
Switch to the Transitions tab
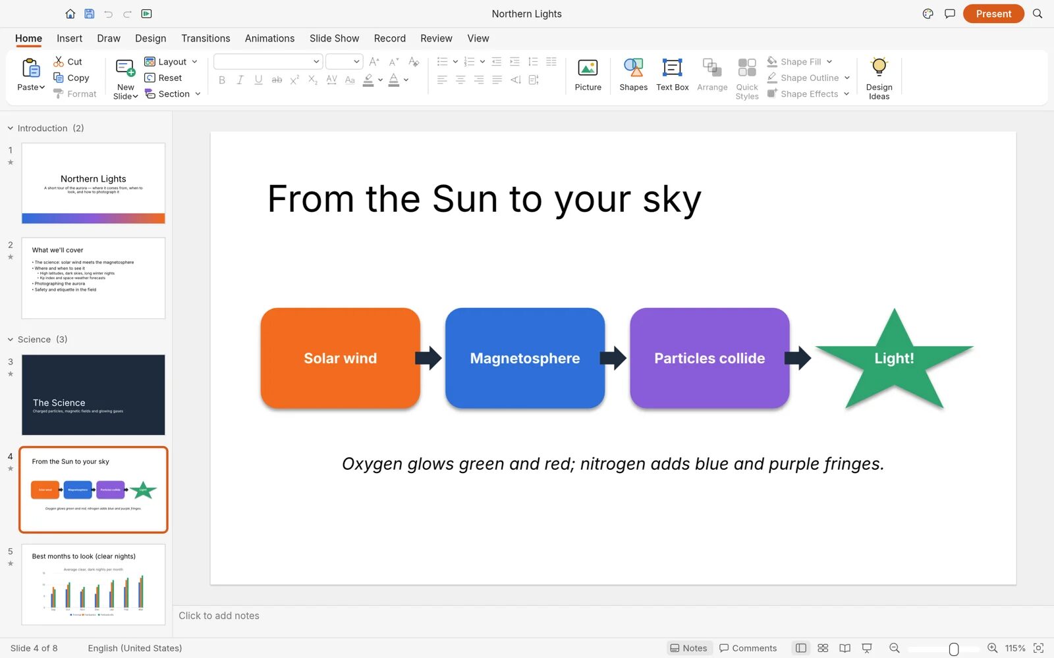206,39
